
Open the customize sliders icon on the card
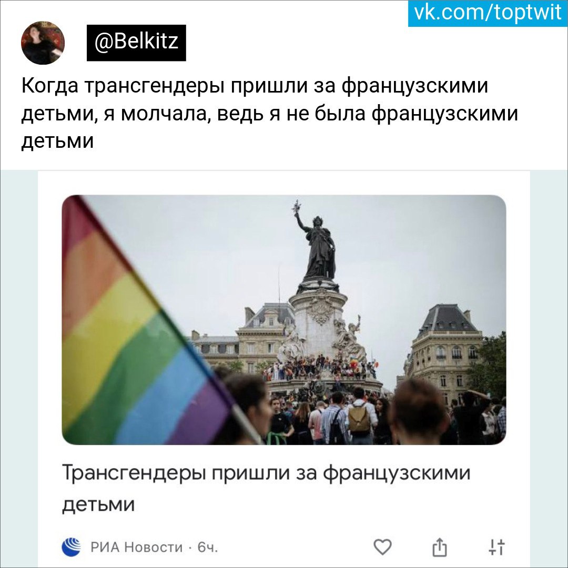[496, 547]
